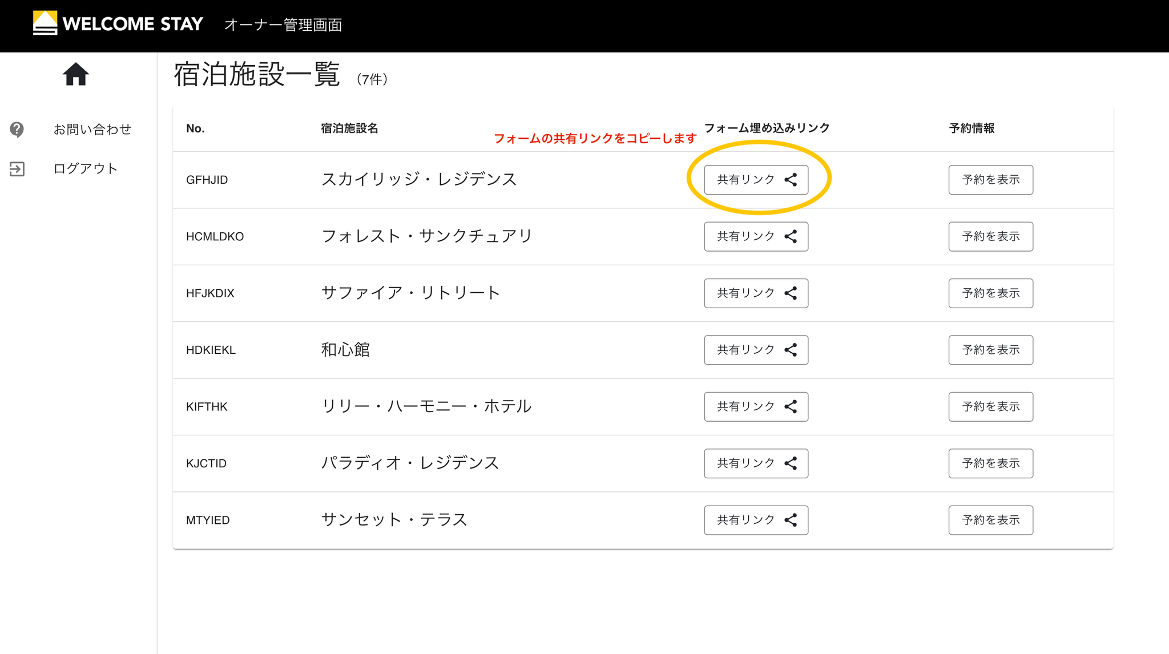The width and height of the screenshot is (1169, 654).
Task: Click the question mark help icon
Action: tap(17, 130)
